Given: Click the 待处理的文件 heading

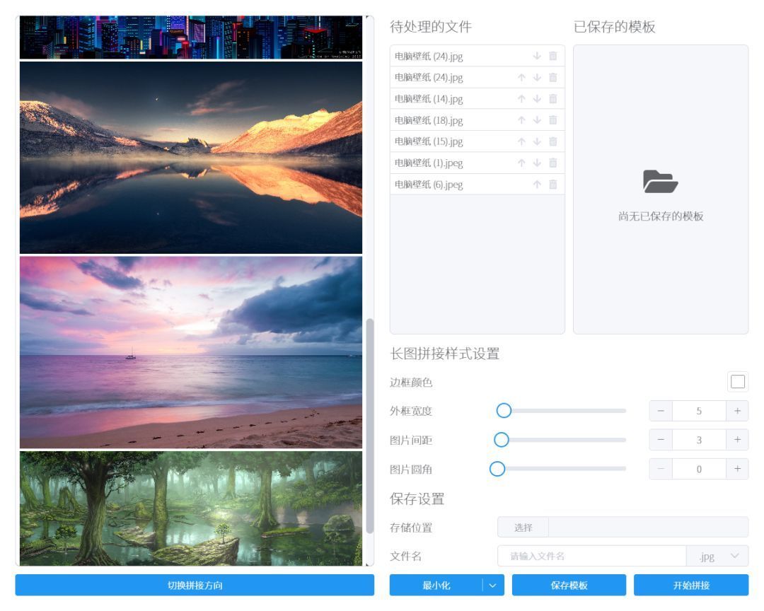Looking at the screenshot, I should pyautogui.click(x=431, y=26).
